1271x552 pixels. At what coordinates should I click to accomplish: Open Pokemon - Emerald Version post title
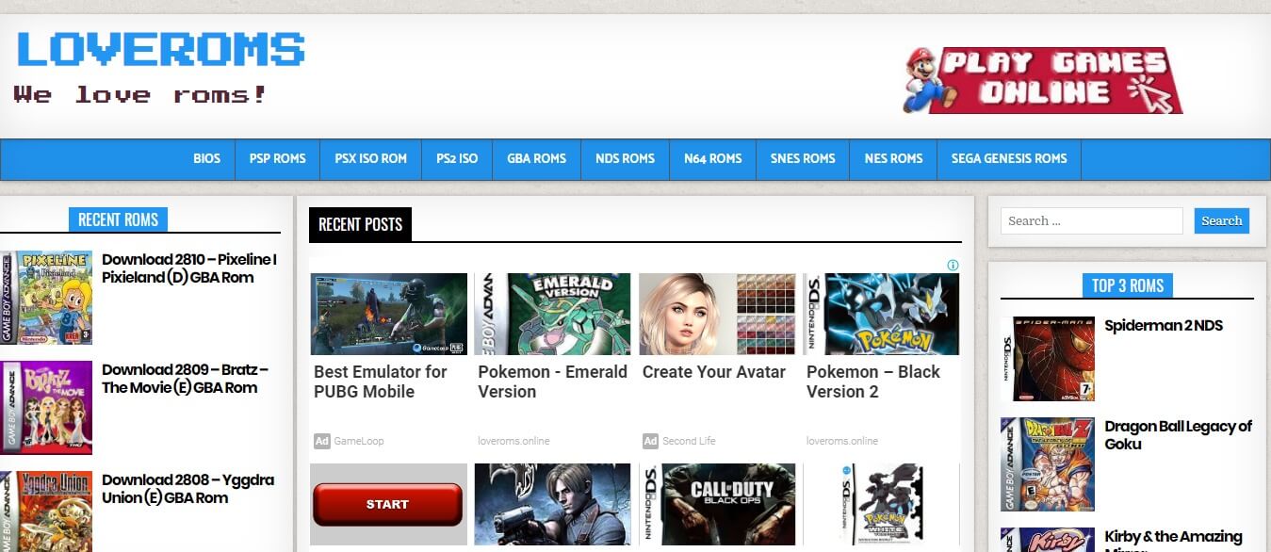(x=552, y=382)
